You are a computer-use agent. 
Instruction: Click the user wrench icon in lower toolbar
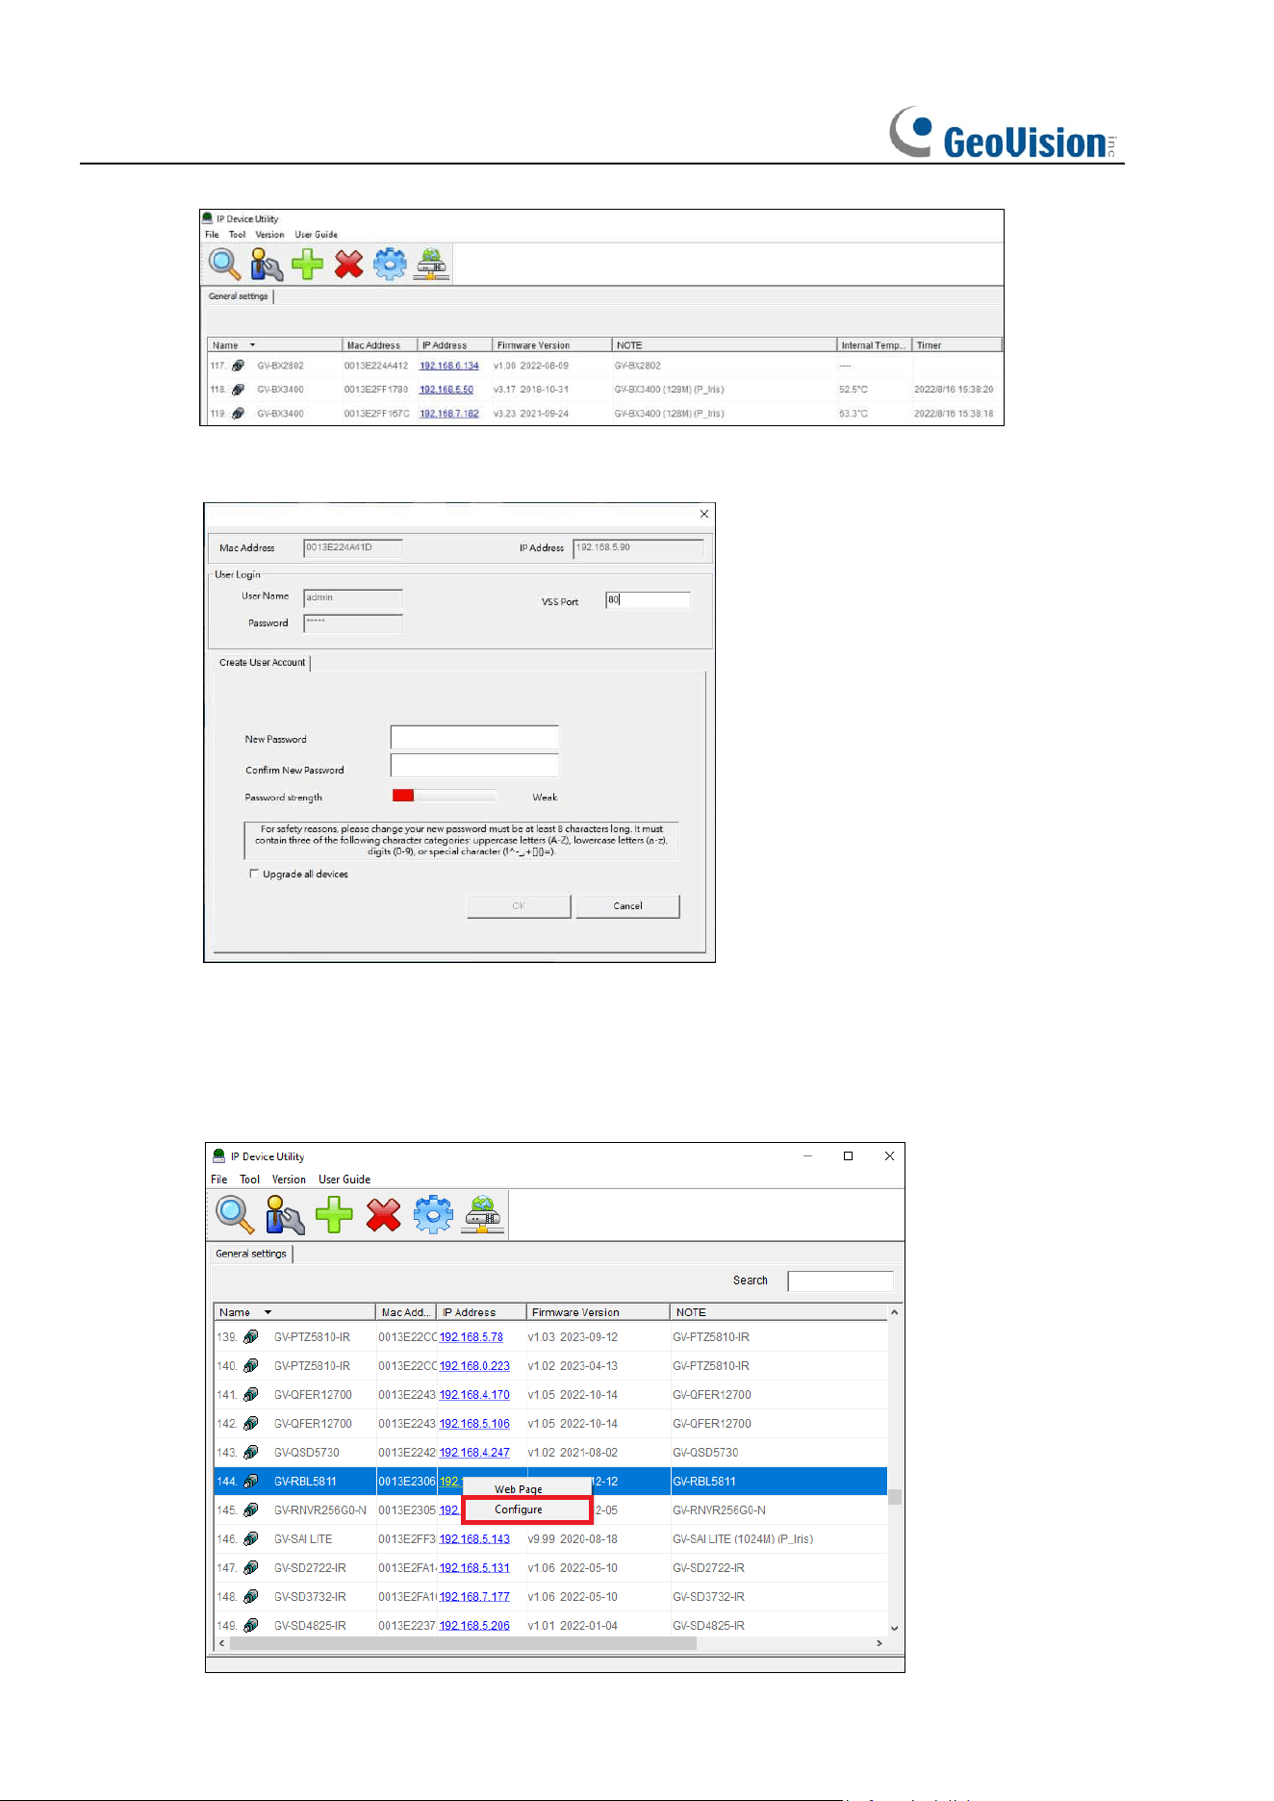click(285, 1214)
